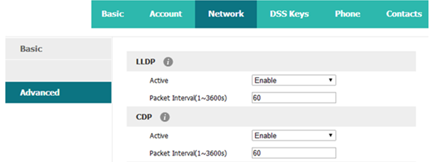Open the Phone tab
The image size is (431, 162).
(348, 14)
